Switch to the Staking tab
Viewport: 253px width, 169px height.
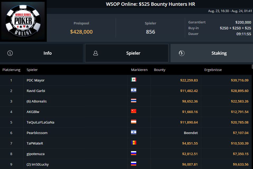point(212,53)
